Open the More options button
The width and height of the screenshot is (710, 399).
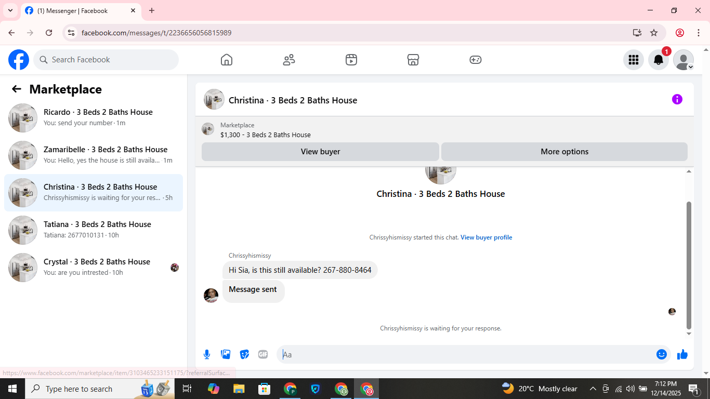(x=564, y=152)
